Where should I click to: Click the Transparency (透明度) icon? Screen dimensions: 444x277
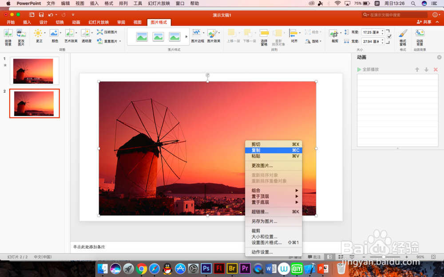click(85, 33)
